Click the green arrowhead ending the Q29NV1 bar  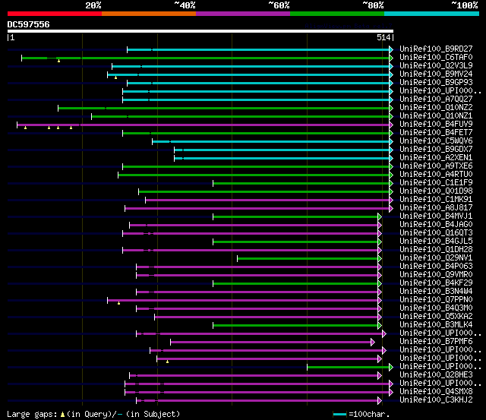pyautogui.click(x=380, y=258)
